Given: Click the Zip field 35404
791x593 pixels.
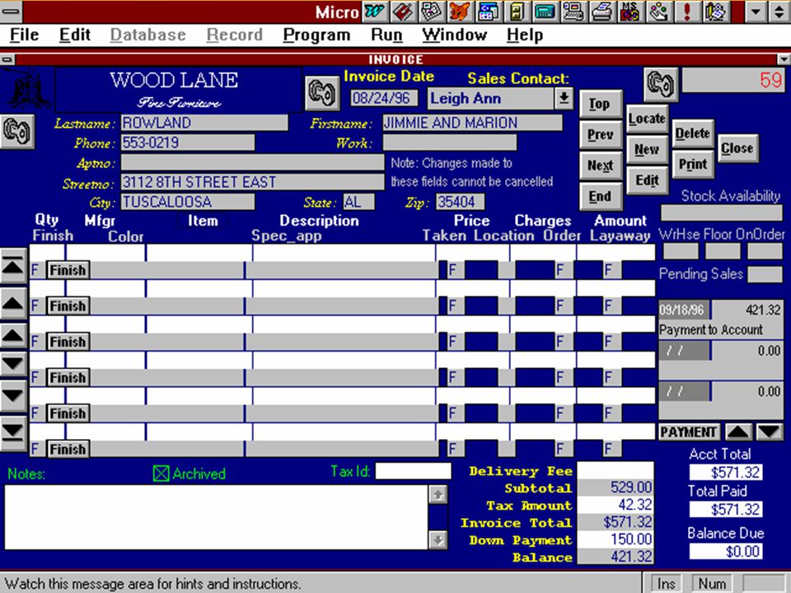Looking at the screenshot, I should click(x=460, y=202).
